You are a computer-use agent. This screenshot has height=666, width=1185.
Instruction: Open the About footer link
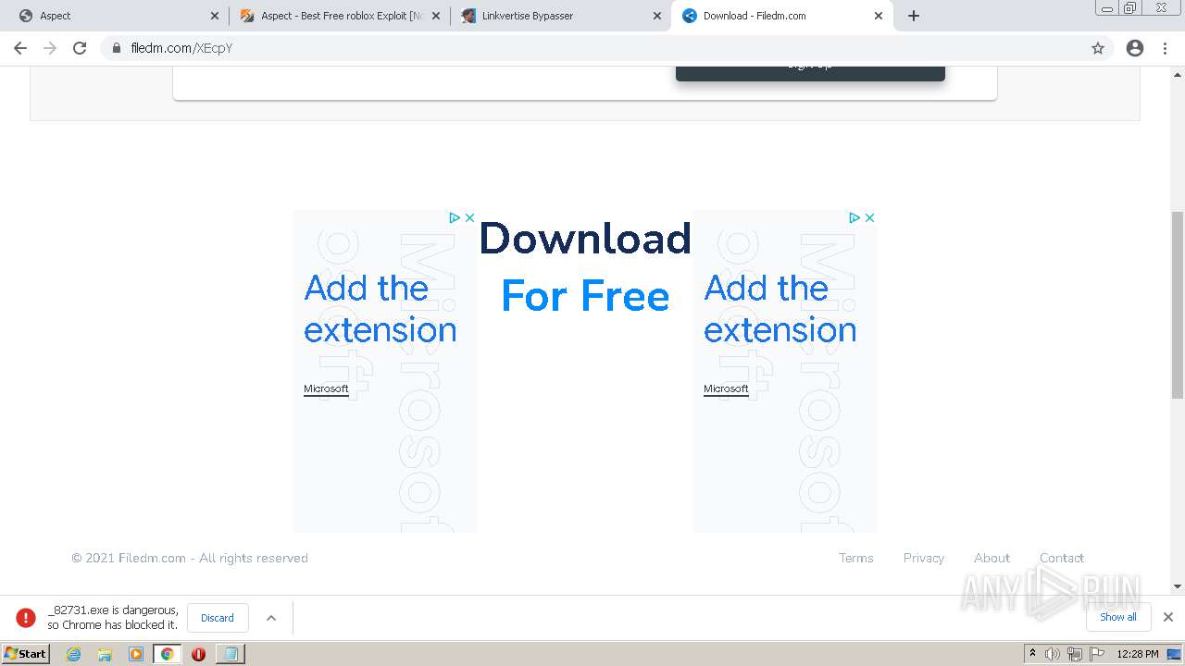tap(992, 558)
